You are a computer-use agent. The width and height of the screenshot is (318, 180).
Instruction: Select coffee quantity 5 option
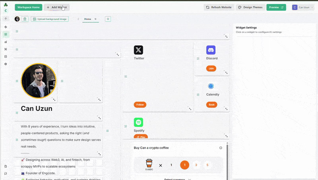(207, 165)
